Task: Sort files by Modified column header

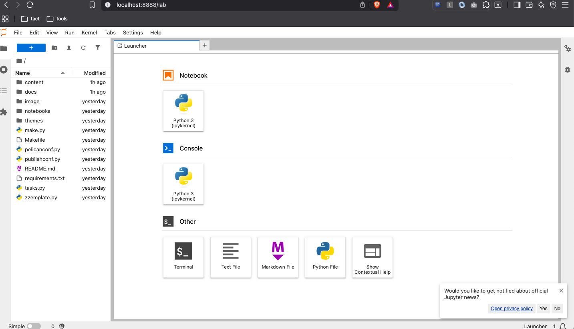Action: (x=95, y=73)
